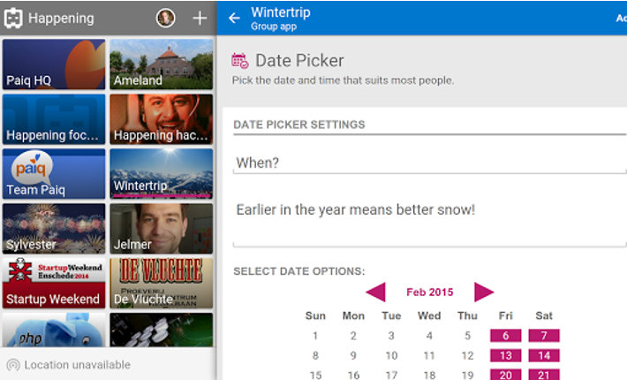627x380 pixels.
Task: Click the Happening app logo icon
Action: [14, 18]
